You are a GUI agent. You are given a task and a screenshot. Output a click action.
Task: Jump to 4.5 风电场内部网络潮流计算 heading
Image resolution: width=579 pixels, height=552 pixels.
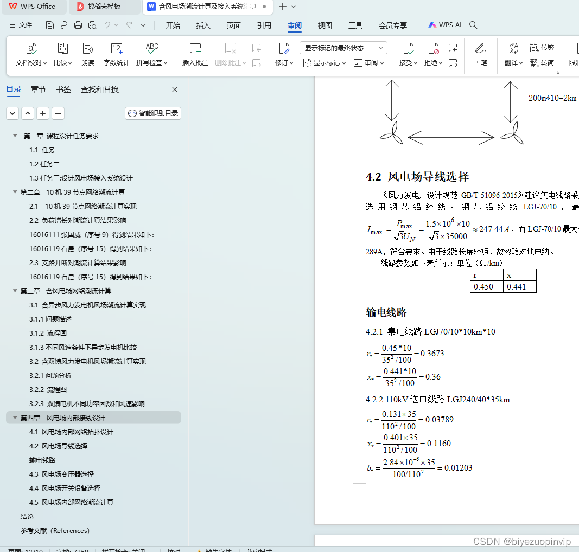click(71, 502)
